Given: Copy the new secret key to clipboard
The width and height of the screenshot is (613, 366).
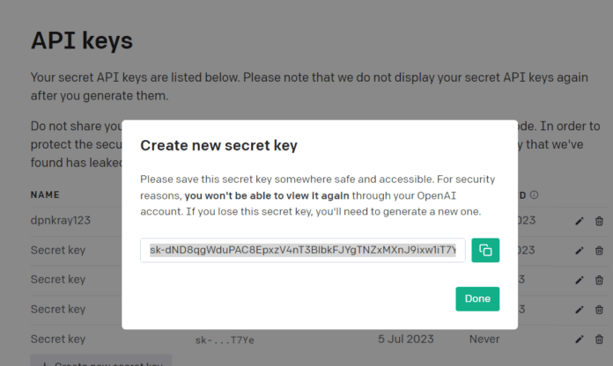Looking at the screenshot, I should 485,250.
